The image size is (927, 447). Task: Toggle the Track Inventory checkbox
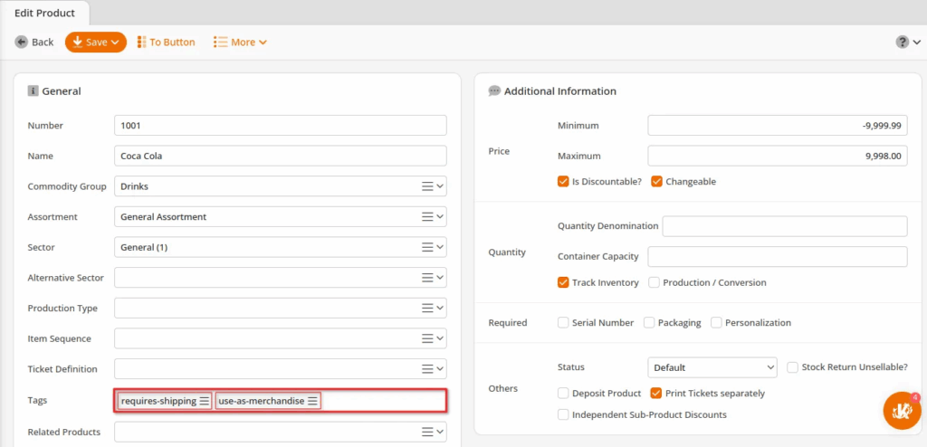point(563,282)
